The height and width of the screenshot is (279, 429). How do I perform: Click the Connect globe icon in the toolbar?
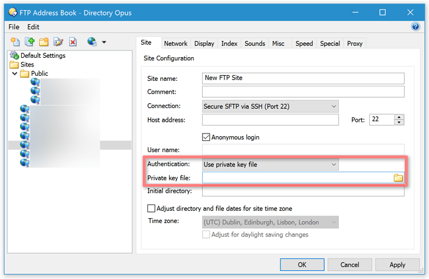[x=92, y=42]
